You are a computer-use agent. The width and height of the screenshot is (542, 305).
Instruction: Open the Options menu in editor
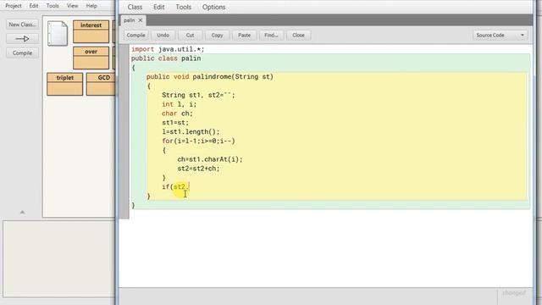(x=214, y=7)
